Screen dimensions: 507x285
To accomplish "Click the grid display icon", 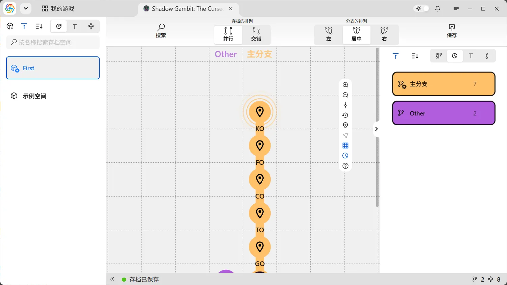I will click(x=345, y=146).
